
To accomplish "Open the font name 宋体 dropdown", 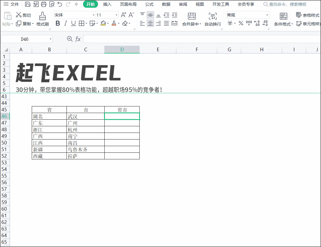I will (94, 15).
